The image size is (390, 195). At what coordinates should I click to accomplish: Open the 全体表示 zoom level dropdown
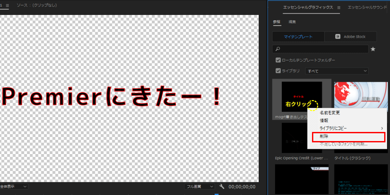[14, 187]
